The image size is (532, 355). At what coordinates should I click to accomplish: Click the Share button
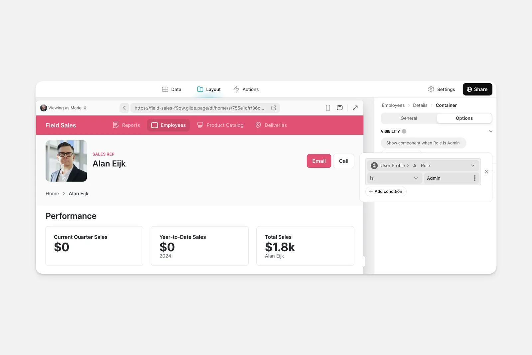click(477, 89)
